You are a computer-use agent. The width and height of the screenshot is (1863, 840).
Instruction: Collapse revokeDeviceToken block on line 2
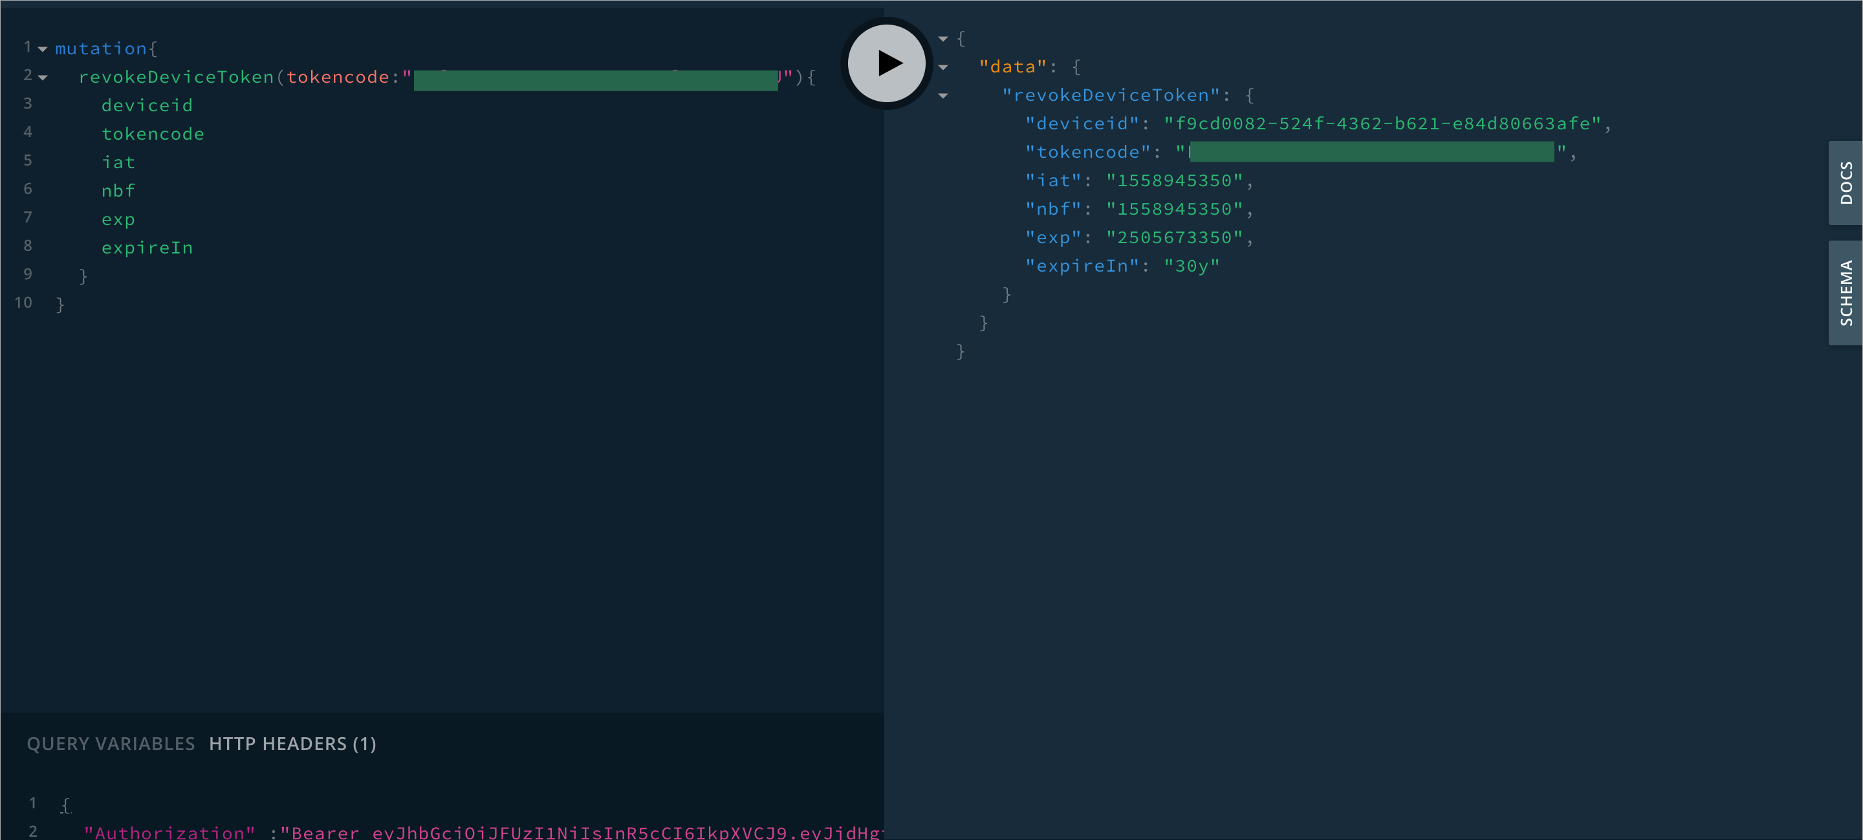tap(43, 78)
